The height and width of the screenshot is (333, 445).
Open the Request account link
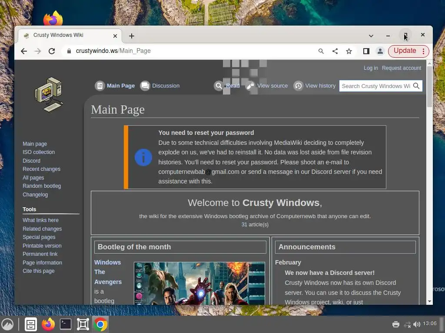coord(401,68)
